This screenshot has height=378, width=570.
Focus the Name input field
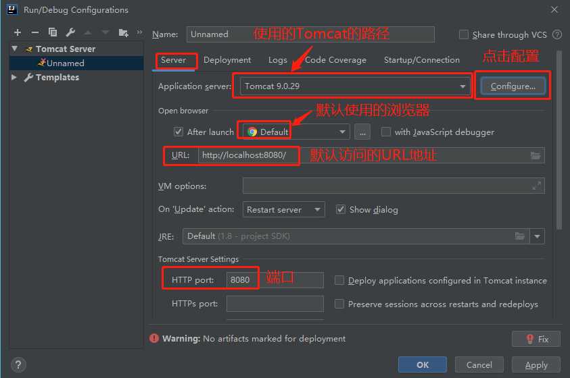pyautogui.click(x=310, y=34)
